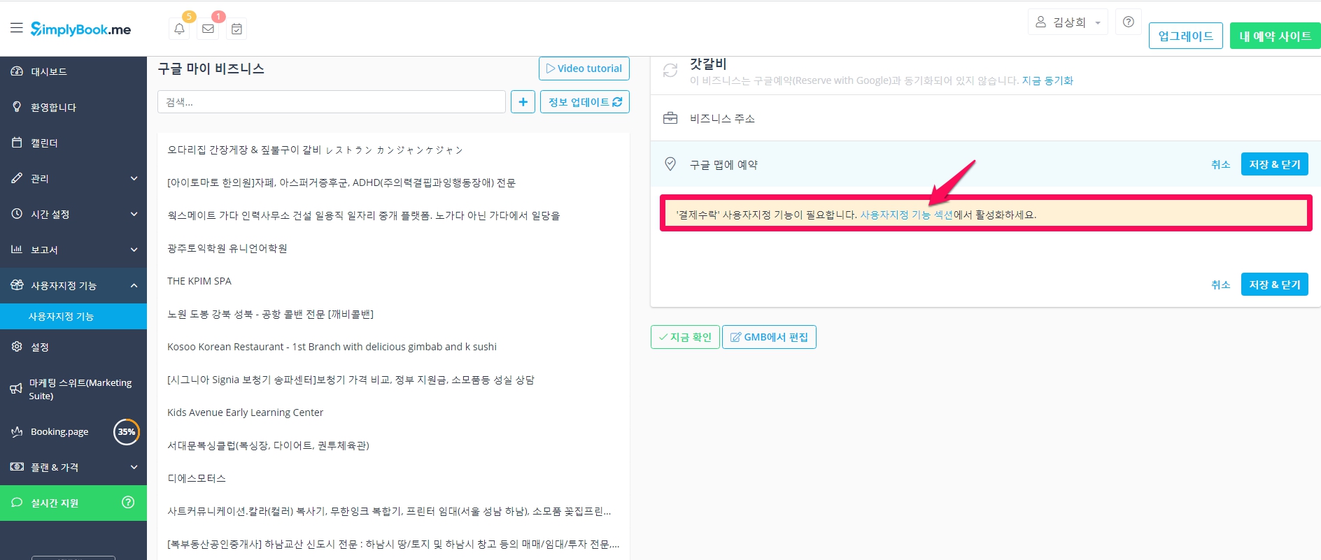1321x560 pixels.
Task: Click the 정보 업데이트 button
Action: click(x=584, y=102)
